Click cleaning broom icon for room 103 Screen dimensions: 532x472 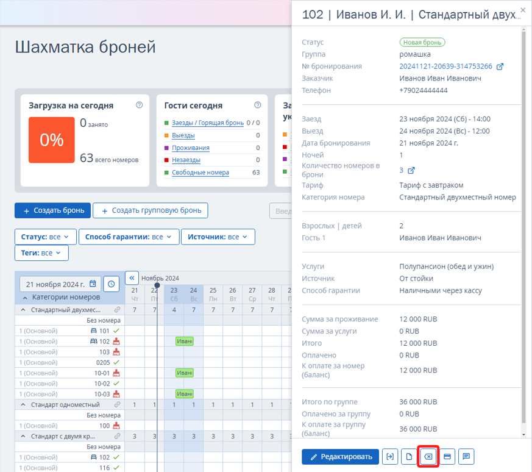pyautogui.click(x=116, y=352)
